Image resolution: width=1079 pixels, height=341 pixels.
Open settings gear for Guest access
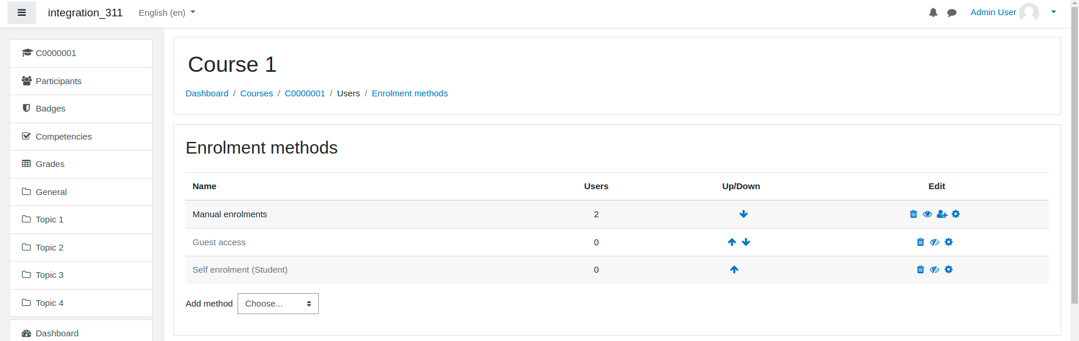[x=949, y=242]
